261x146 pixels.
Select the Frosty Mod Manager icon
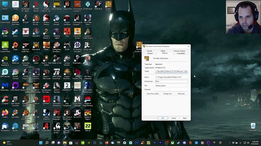(x=77, y=101)
